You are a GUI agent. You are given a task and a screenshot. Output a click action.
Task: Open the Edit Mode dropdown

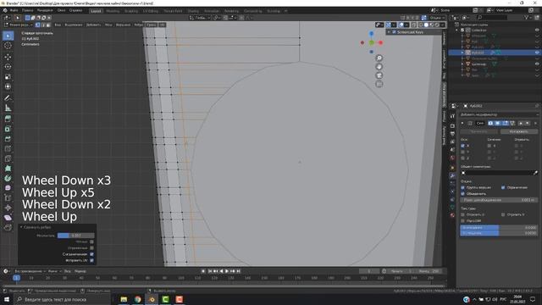coord(18,25)
